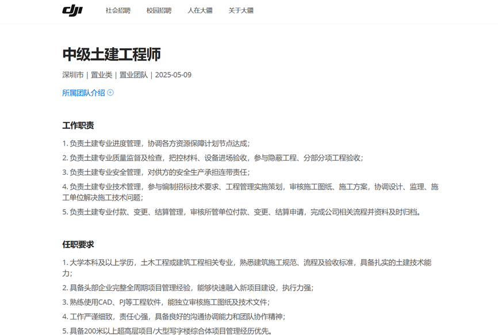Click duty item 3 about 安全管理
498x335 pixels.
(156, 172)
